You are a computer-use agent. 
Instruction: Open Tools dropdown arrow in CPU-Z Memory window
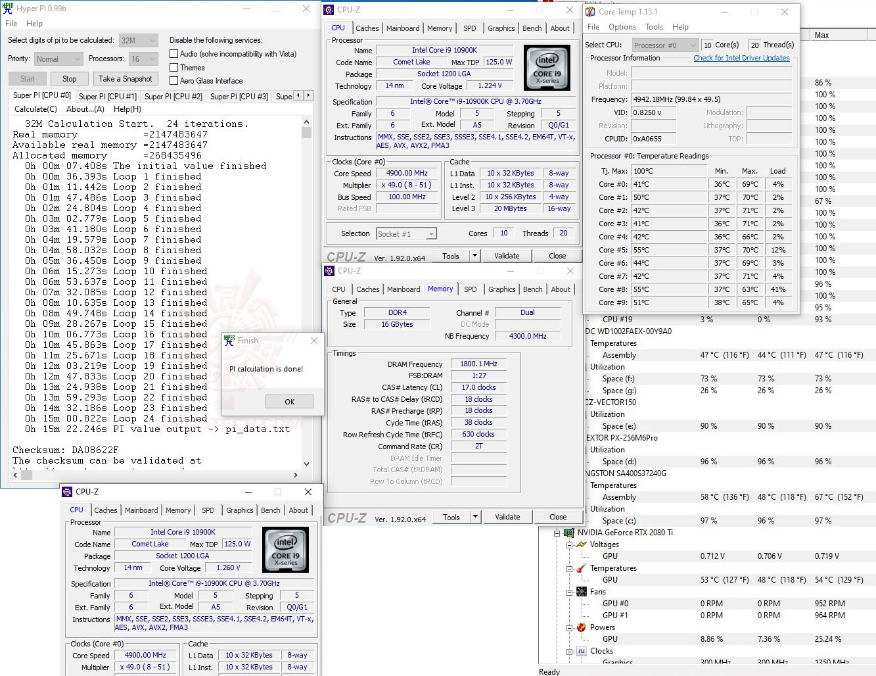click(475, 517)
